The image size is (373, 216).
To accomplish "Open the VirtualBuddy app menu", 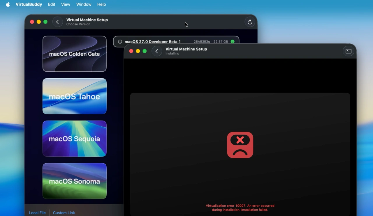I will tap(29, 4).
